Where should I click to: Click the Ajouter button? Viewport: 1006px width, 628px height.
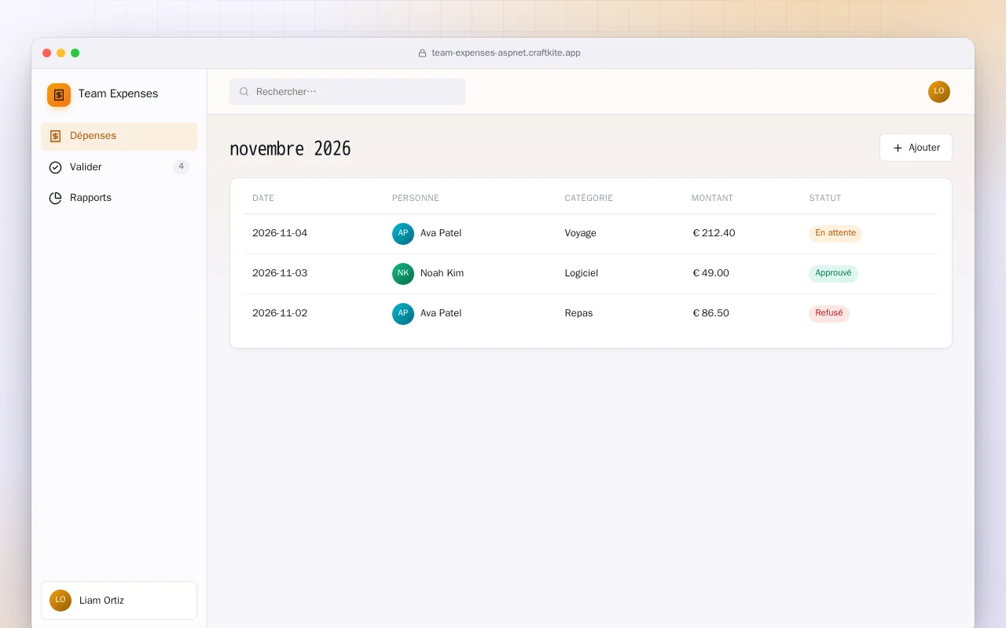[916, 148]
